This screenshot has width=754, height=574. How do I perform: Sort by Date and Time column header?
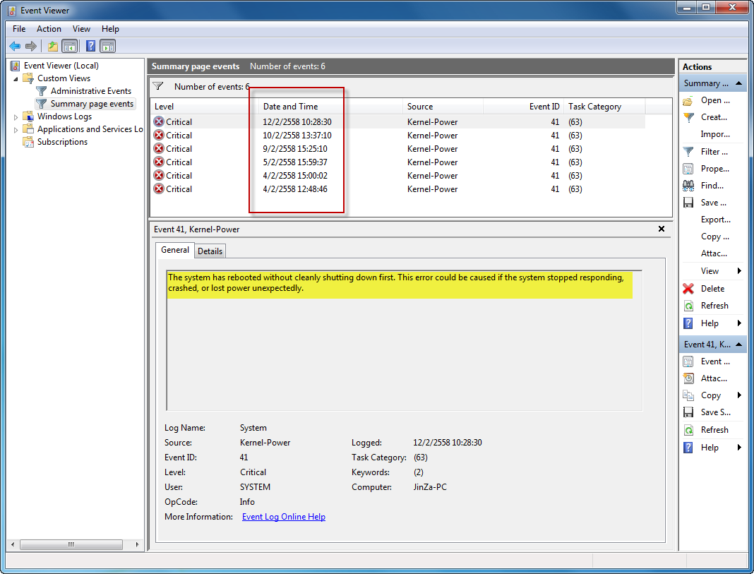coord(331,107)
